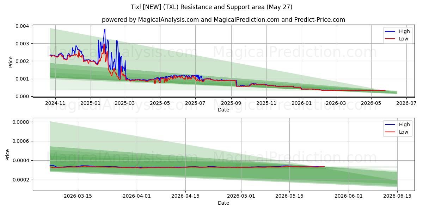Click the '2026-06-15' bottom chart label

397,197
